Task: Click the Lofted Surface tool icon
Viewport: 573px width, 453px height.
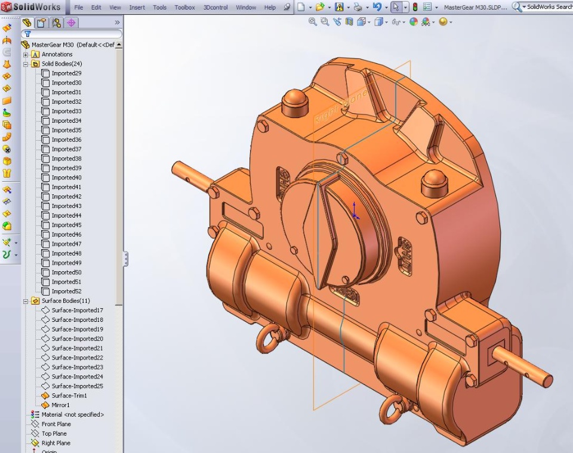Action: 7,64
